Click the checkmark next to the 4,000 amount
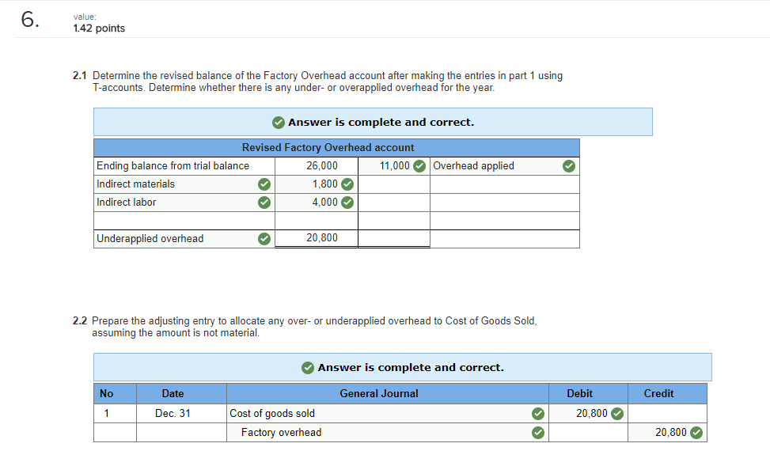The height and width of the screenshot is (466, 770). 347,202
